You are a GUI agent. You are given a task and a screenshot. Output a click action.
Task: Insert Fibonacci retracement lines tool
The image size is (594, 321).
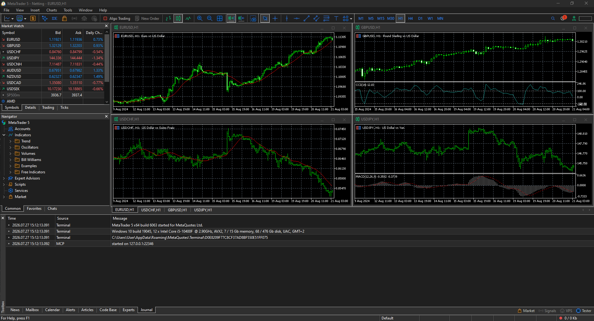tap(326, 19)
